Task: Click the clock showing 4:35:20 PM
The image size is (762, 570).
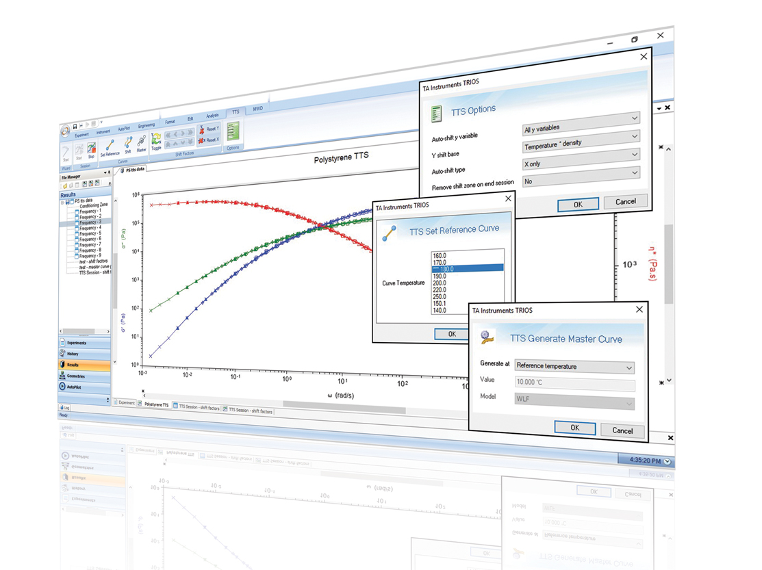Action: [644, 460]
